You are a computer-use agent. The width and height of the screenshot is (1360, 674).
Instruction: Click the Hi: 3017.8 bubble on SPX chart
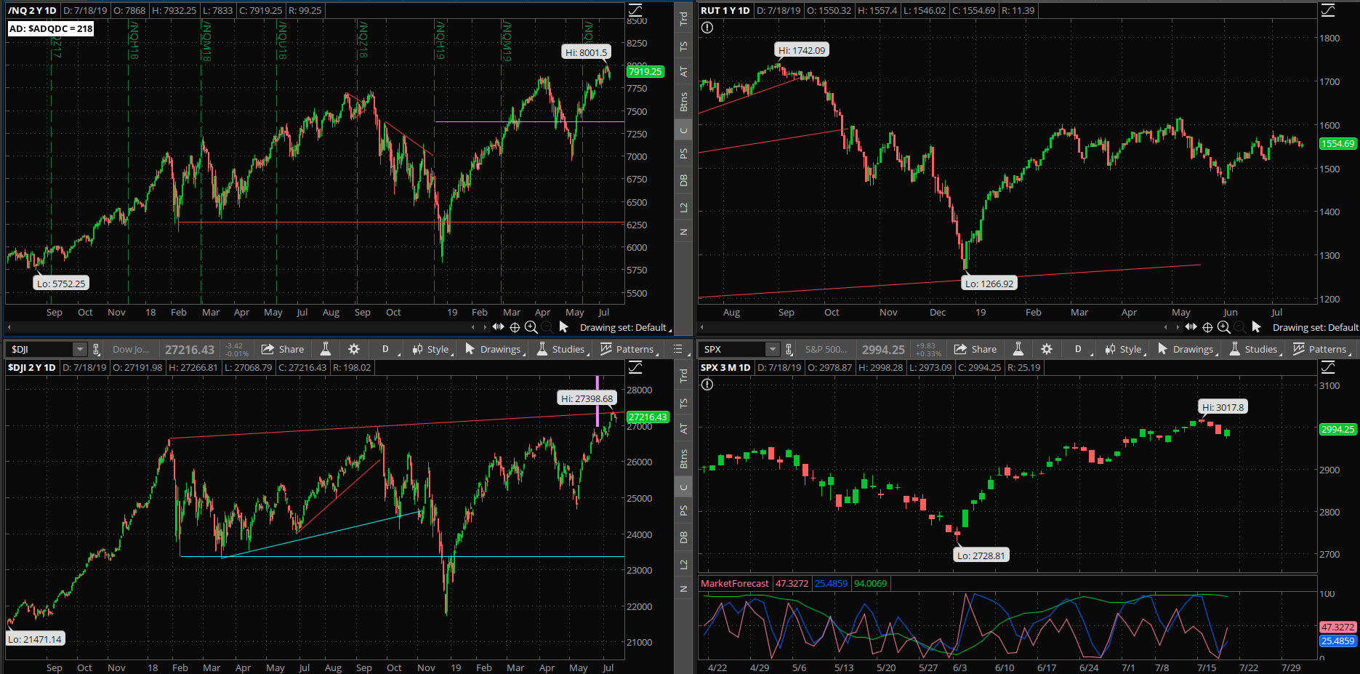click(1223, 407)
